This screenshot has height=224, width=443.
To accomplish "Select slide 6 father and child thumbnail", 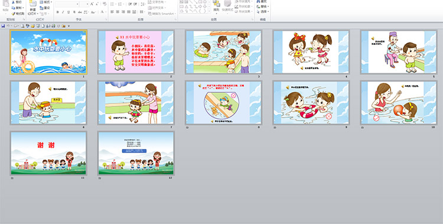I will point(48,103).
